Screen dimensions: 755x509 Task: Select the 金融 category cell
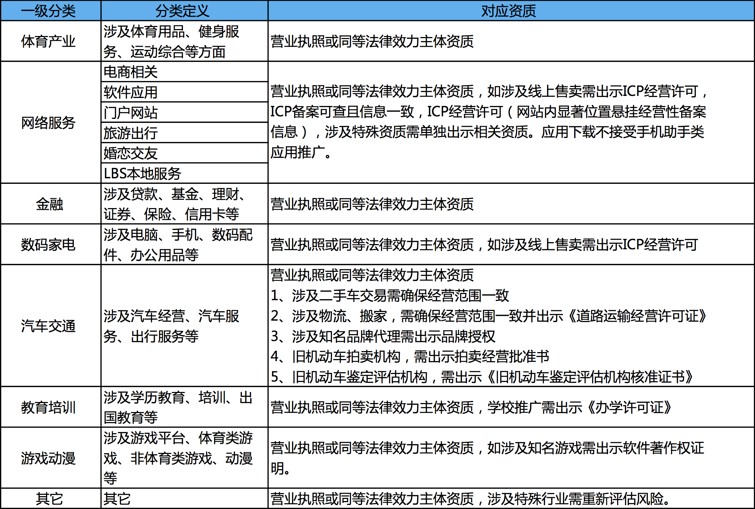point(49,204)
